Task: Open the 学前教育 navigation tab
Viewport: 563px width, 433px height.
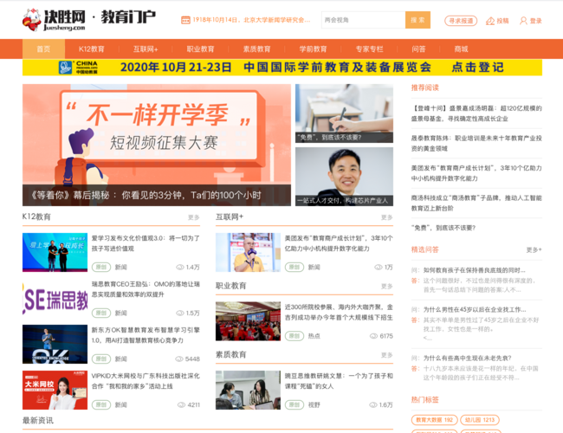Action: coord(313,48)
